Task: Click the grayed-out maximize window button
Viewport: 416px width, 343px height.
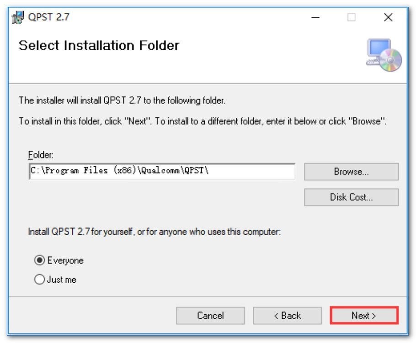Action: [351, 17]
